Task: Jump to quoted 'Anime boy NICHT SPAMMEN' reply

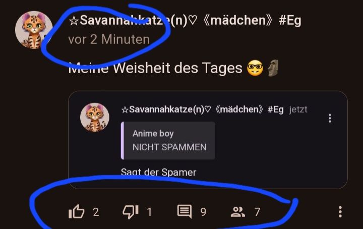Action: [168, 140]
